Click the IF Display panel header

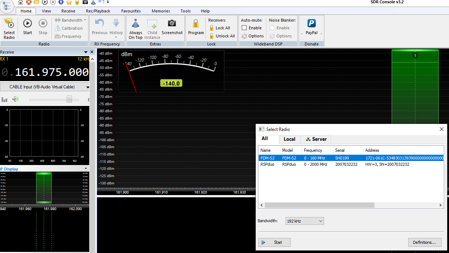click(45, 169)
